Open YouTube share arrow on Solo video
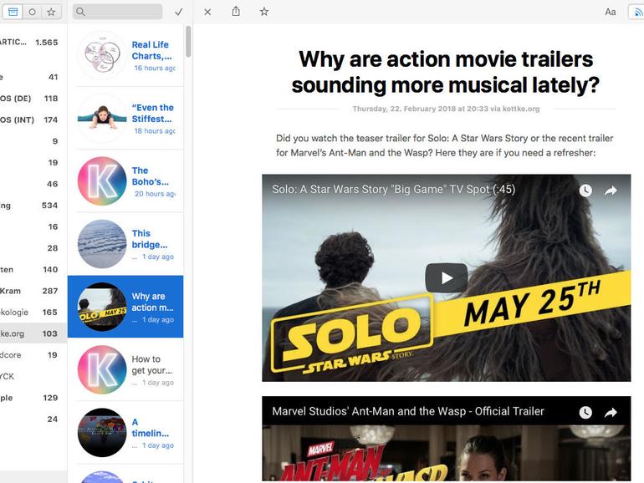The width and height of the screenshot is (644, 483). click(x=611, y=191)
